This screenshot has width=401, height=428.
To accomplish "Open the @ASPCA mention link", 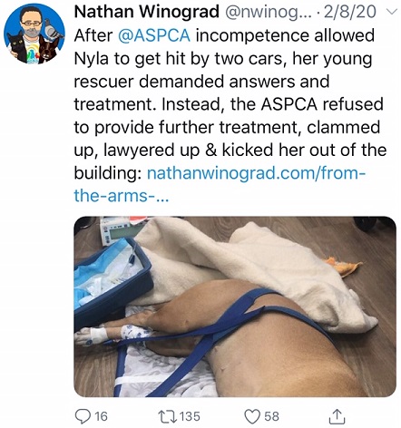I will (154, 35).
